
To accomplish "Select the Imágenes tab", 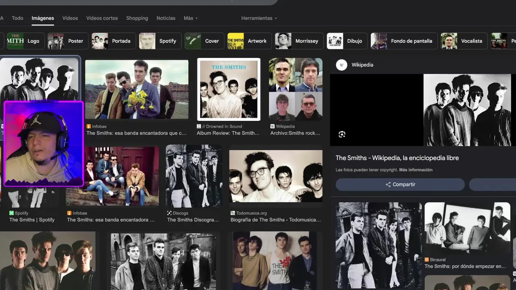I will tap(43, 18).
